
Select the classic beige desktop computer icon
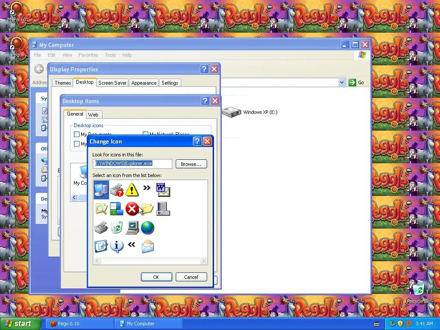point(132,228)
